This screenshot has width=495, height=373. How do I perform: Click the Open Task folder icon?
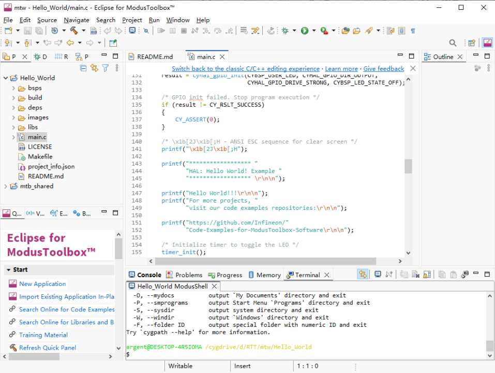tap(357, 31)
